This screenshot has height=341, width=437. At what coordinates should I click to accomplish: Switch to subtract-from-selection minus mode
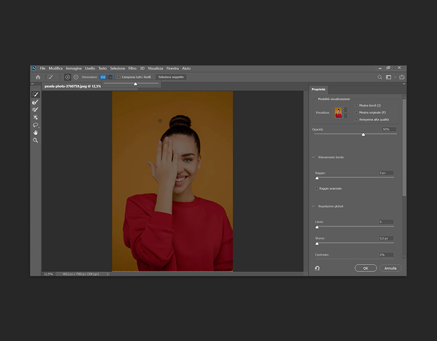click(x=76, y=77)
